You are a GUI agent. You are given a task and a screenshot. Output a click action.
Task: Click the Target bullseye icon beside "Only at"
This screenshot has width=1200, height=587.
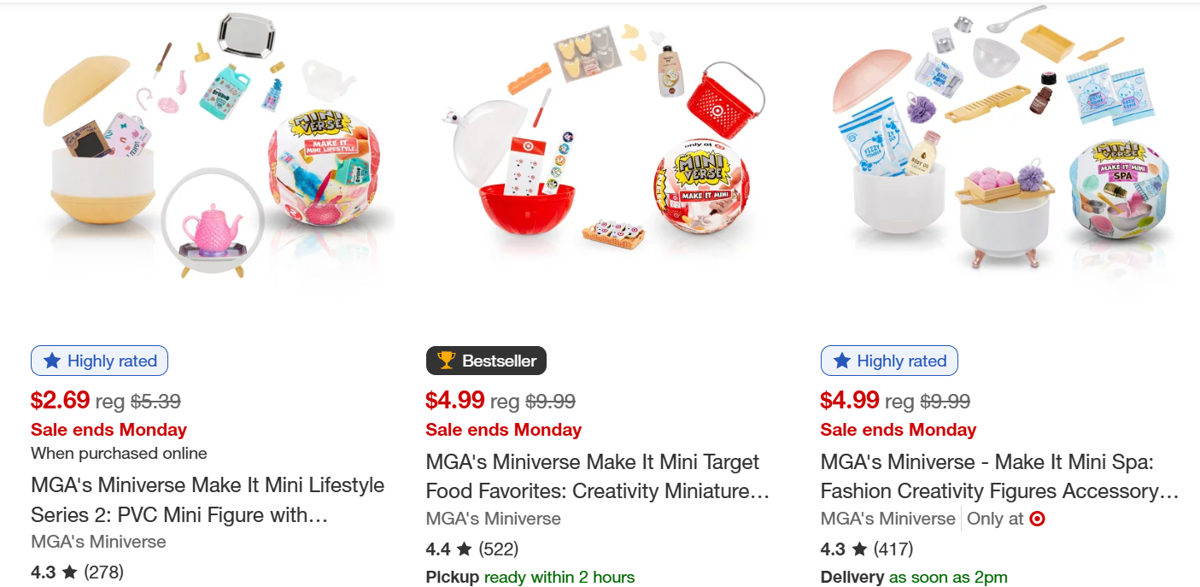pyautogui.click(x=1037, y=519)
